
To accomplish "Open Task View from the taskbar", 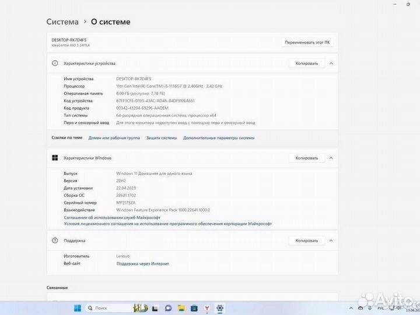I will (155, 309).
